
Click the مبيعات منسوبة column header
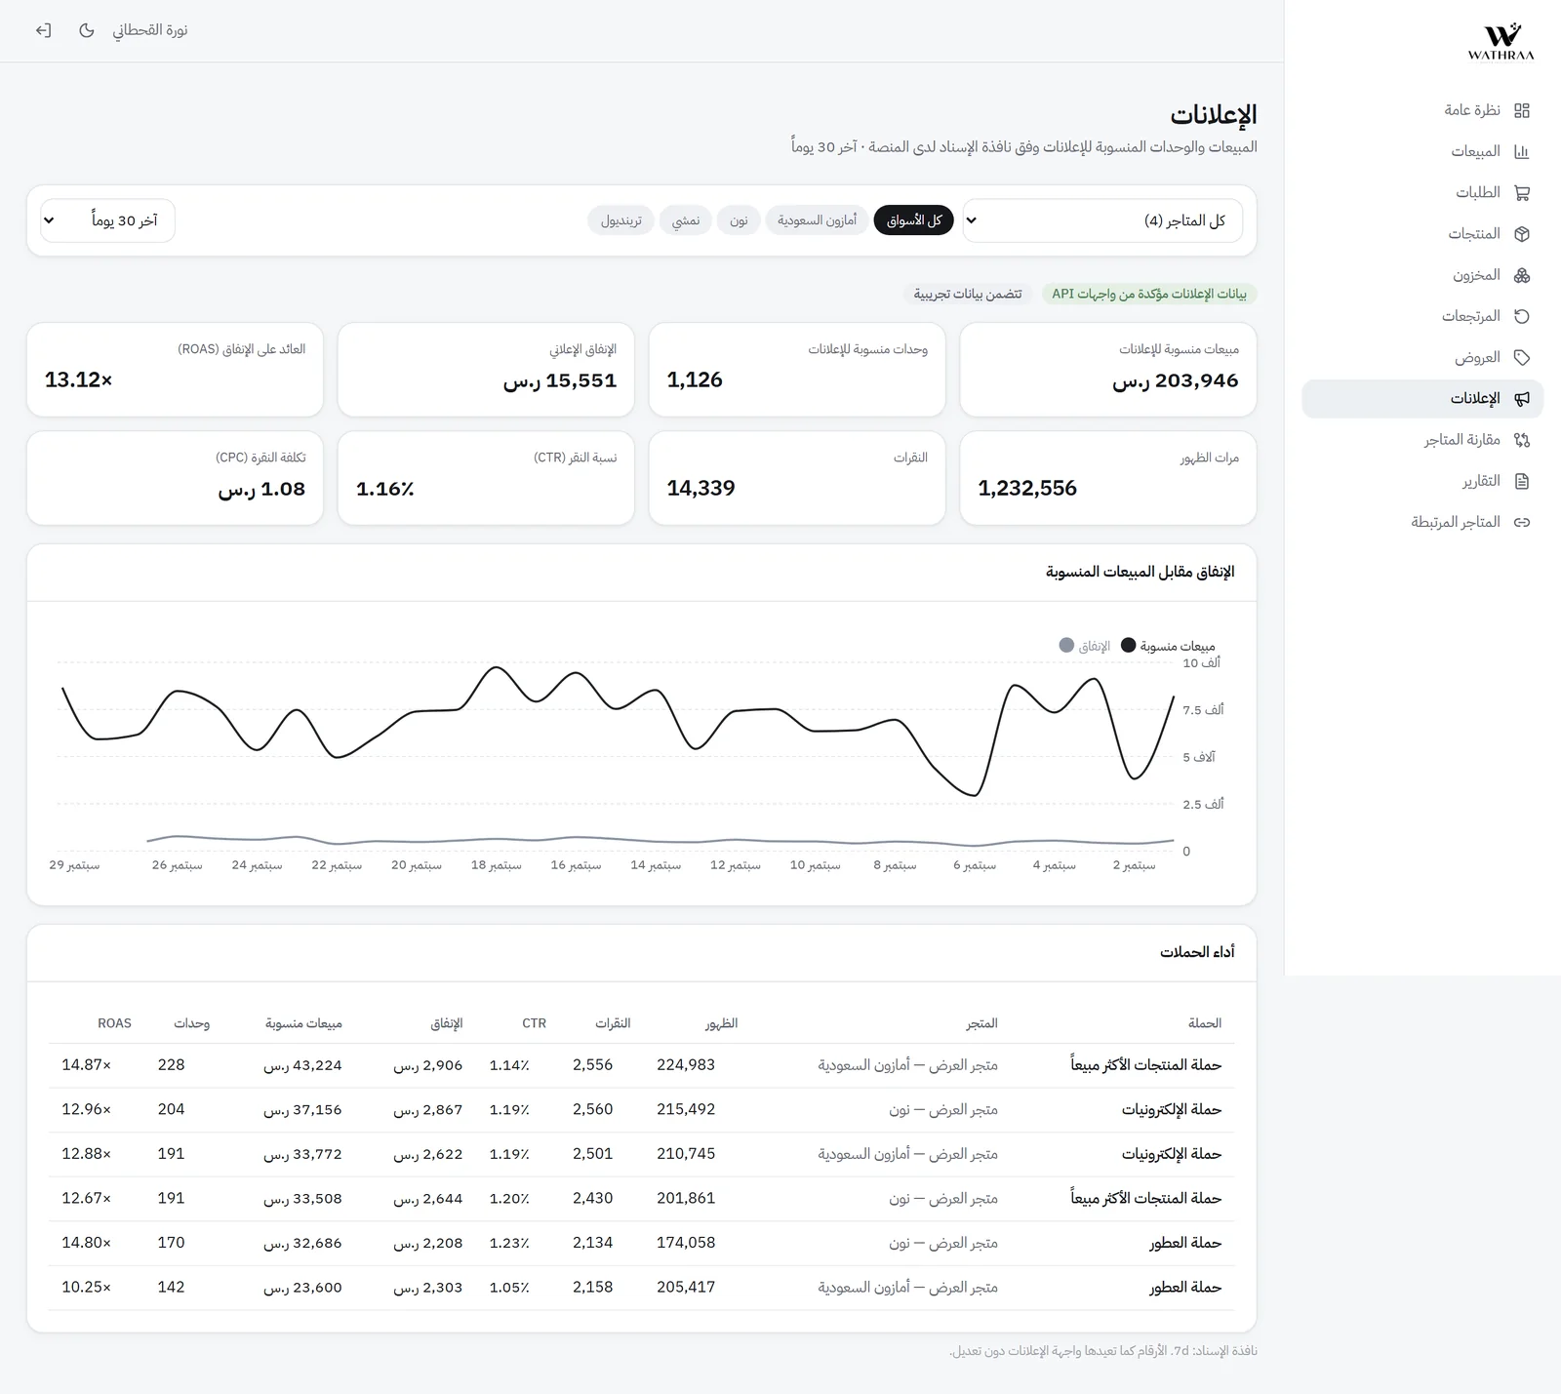tap(303, 1023)
